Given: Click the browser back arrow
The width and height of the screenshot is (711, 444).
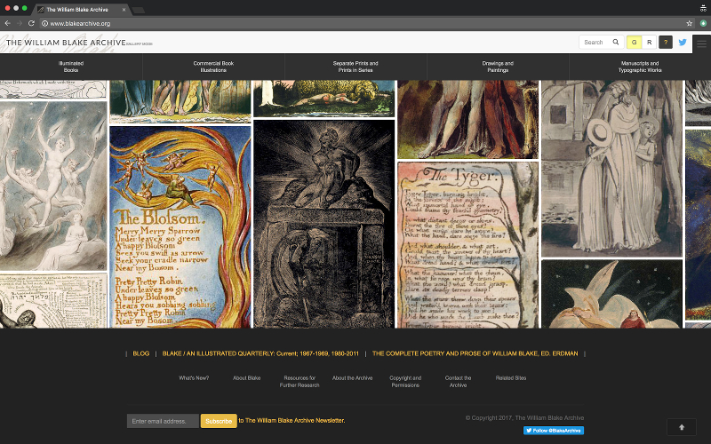Looking at the screenshot, I should (x=8, y=23).
